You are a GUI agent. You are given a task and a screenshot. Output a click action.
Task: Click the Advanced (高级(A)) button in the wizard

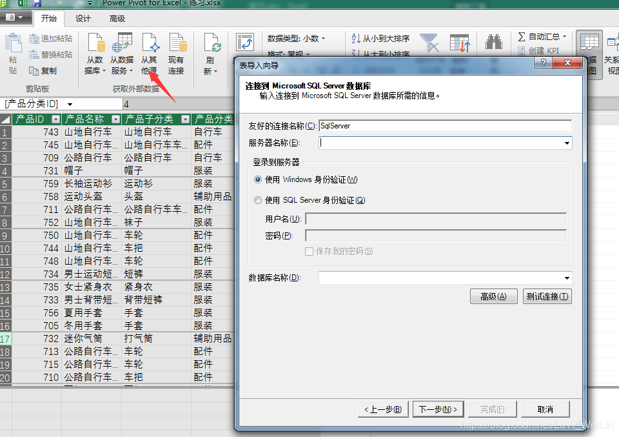[x=493, y=296]
